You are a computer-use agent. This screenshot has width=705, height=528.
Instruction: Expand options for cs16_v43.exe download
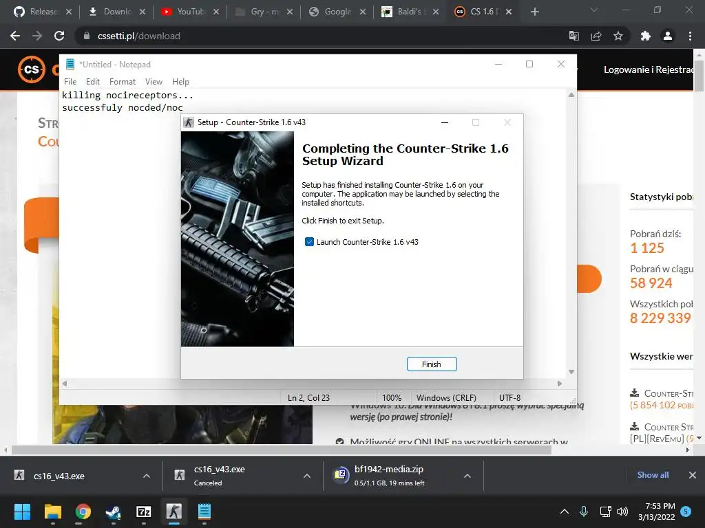[147, 476]
